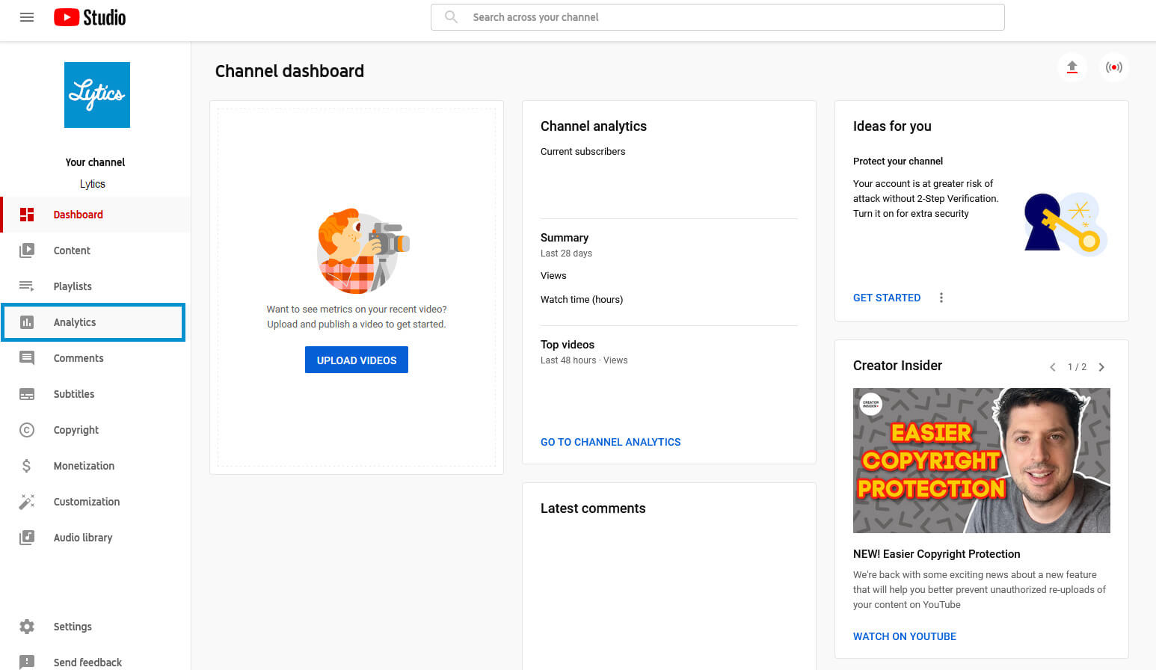Open the three-dot menu beside GET STARTED
Viewport: 1156px width, 670px height.
click(x=941, y=298)
